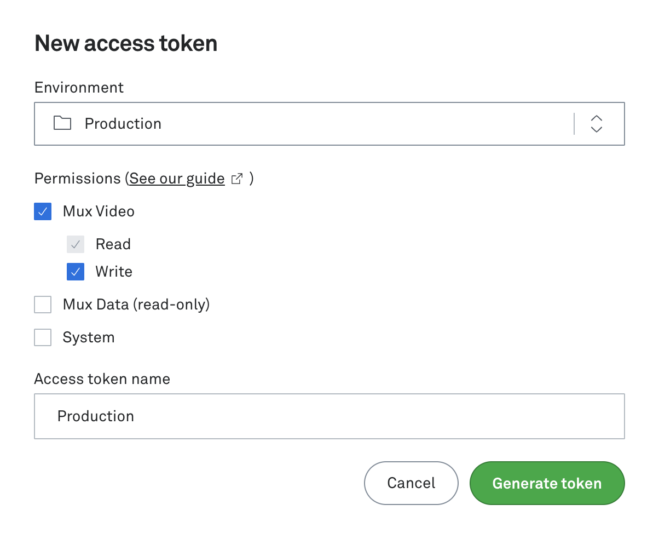Enable the Mux Data (read-only) checkbox
The image size is (659, 539).
43,305
